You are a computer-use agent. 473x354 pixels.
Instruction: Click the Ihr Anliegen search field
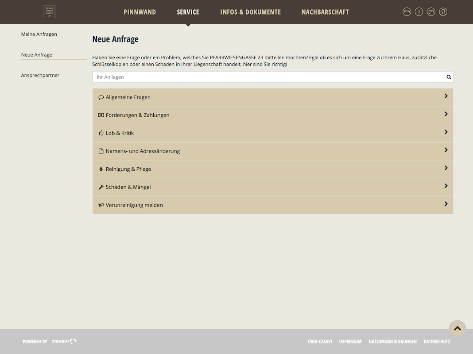(273, 77)
